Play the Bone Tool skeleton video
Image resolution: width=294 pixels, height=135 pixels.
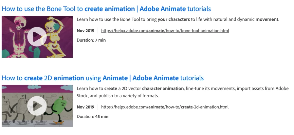[x=37, y=37]
